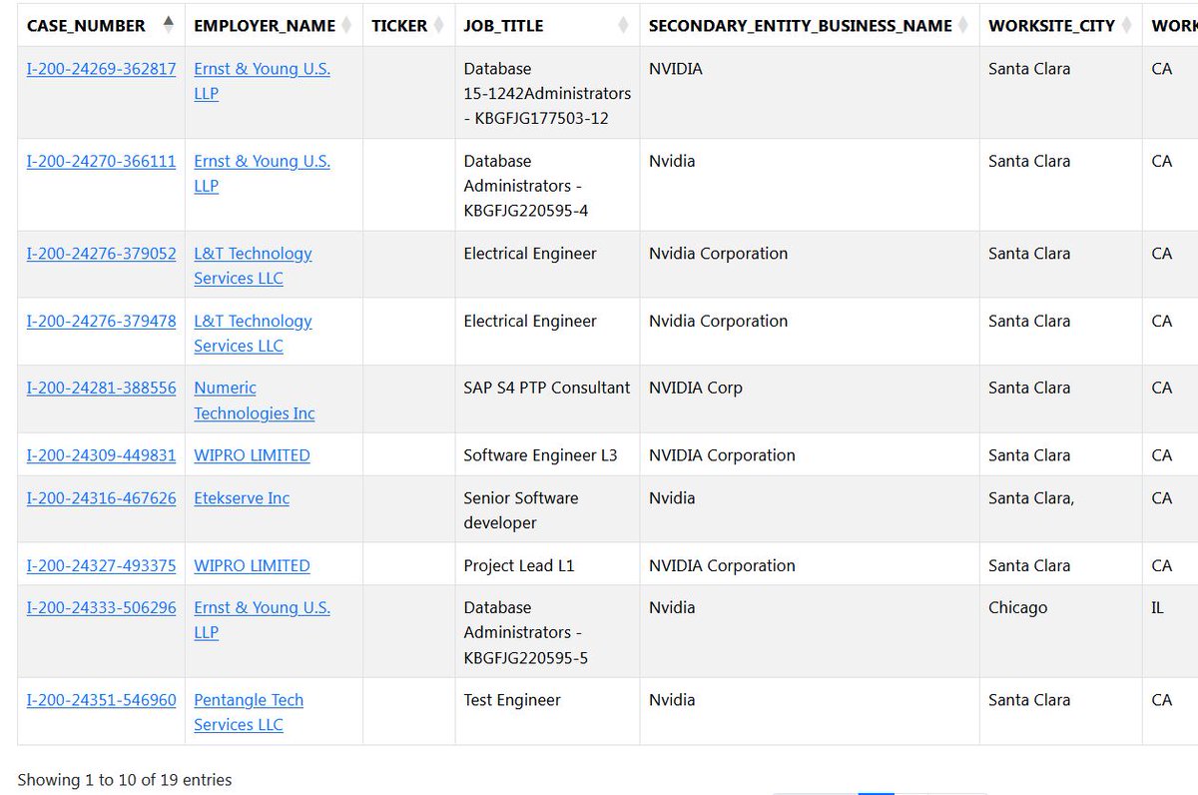
Task: Click TICKER column sort arrows
Action: click(437, 25)
